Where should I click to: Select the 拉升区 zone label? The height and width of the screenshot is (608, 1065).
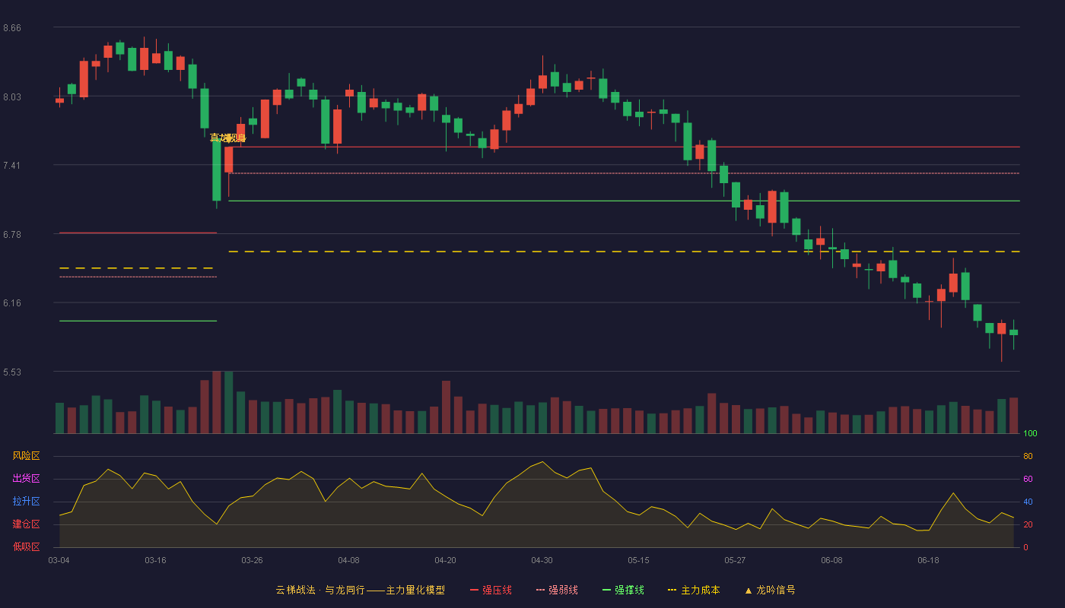click(26, 502)
